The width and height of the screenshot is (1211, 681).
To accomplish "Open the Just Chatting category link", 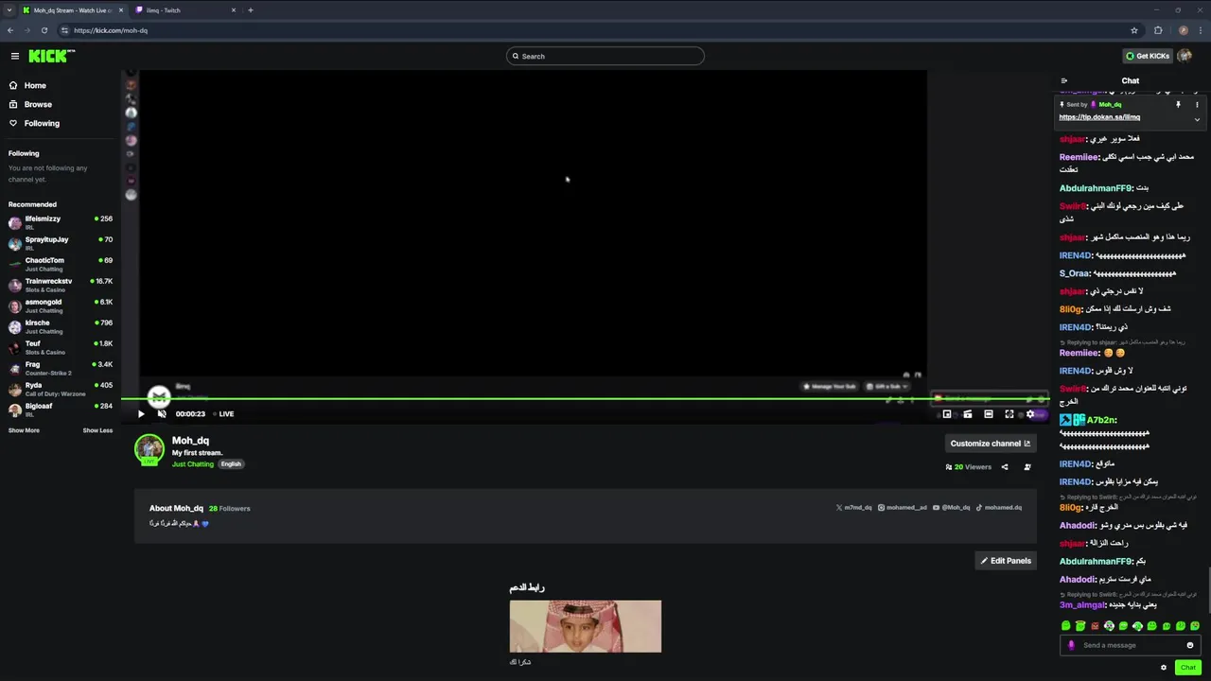I will 192,464.
